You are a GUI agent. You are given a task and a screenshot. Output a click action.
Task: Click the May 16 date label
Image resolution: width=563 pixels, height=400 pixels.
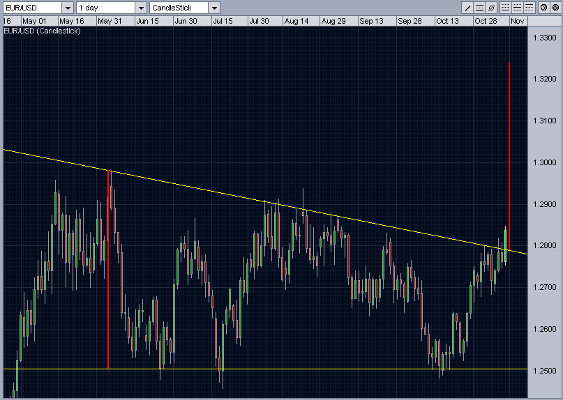coord(71,21)
